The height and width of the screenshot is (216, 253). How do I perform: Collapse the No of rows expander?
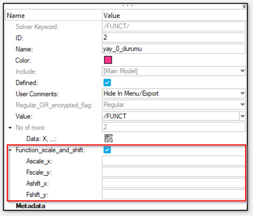10,128
